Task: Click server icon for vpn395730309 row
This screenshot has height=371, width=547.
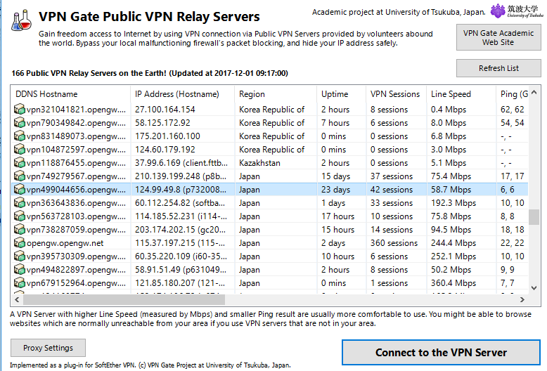Action: [20, 256]
